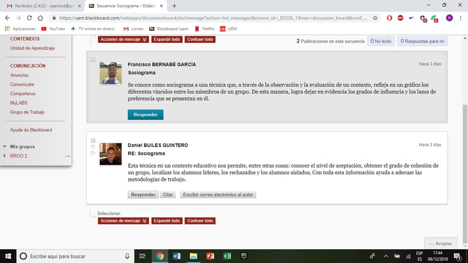The width and height of the screenshot is (468, 263).
Task: Show hidden system tray icons
Action: click(x=386, y=256)
